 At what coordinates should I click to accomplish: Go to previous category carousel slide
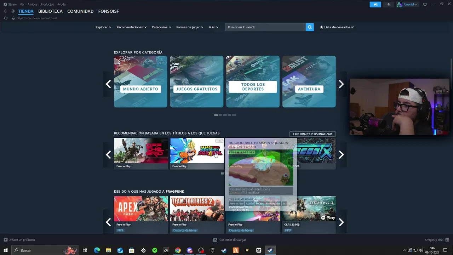(x=108, y=84)
